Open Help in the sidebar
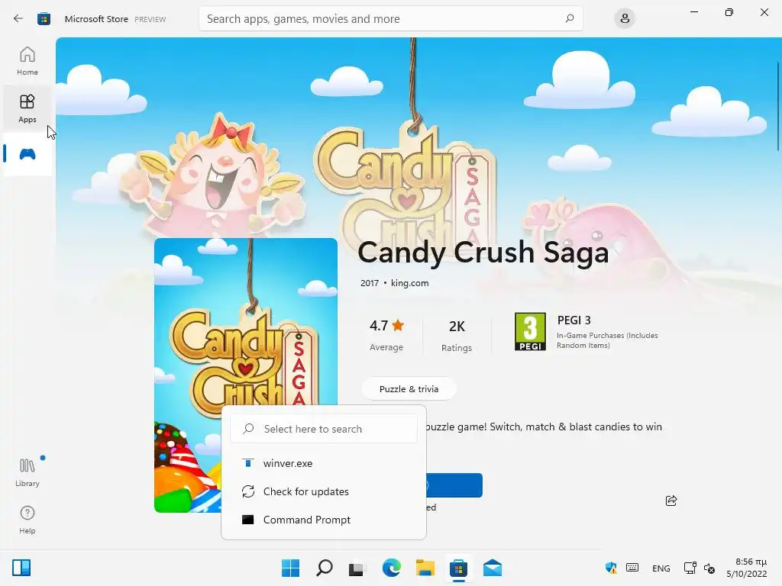 [27, 520]
